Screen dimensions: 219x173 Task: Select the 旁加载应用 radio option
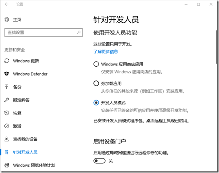96,83
